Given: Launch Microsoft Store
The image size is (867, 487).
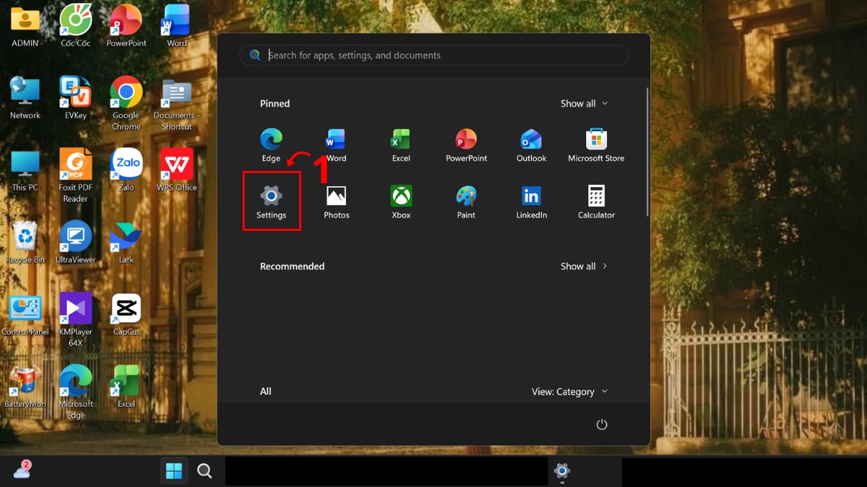Looking at the screenshot, I should click(x=596, y=144).
